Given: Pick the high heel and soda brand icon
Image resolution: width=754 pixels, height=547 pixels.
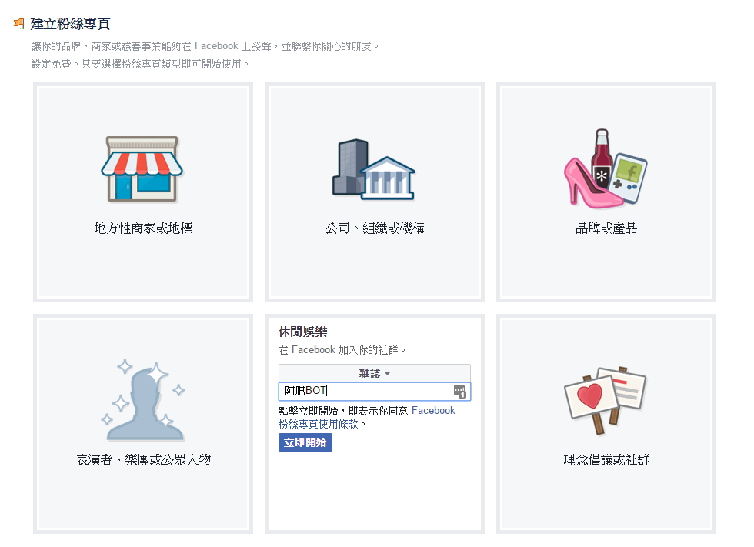Looking at the screenshot, I should (x=606, y=168).
